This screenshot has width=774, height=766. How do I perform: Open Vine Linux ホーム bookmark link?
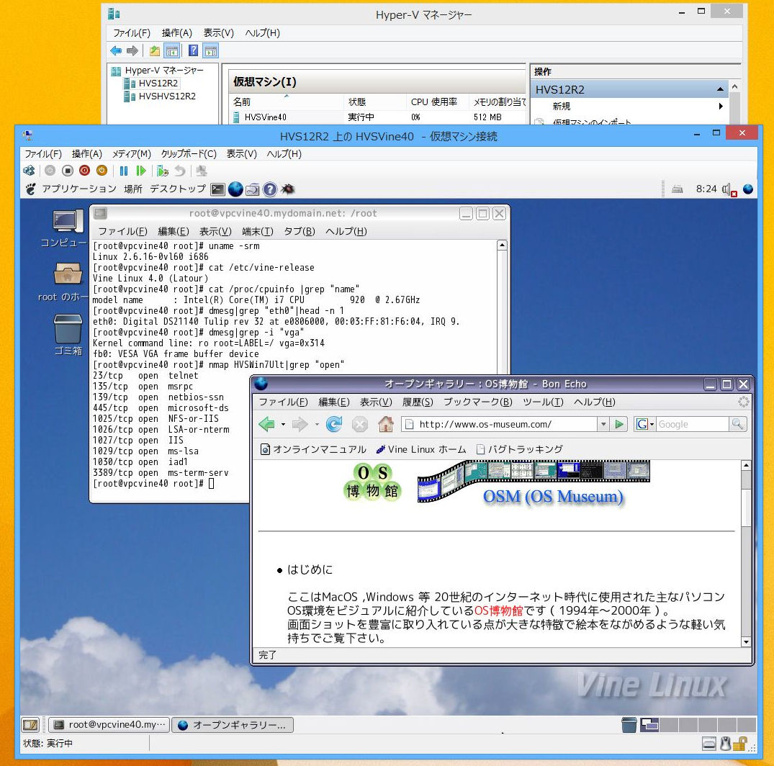point(421,450)
